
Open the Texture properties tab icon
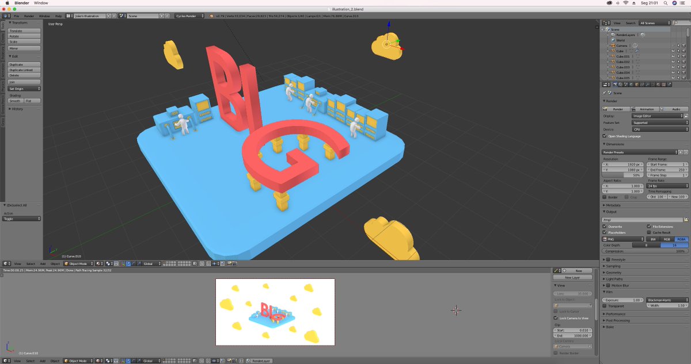point(663,85)
